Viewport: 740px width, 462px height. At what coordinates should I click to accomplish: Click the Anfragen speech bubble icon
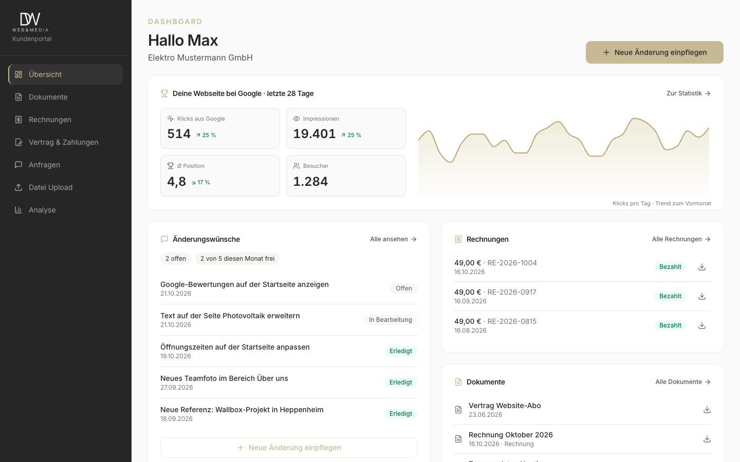click(18, 165)
